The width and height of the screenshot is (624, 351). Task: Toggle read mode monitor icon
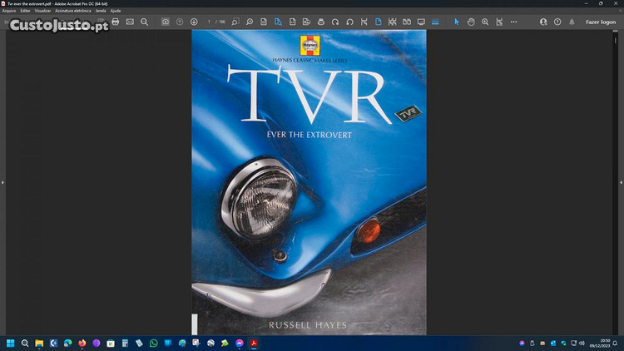coord(420,22)
